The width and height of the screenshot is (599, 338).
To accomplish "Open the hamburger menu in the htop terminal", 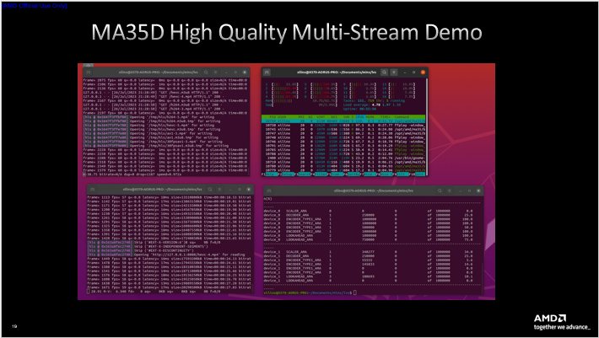I will click(394, 73).
